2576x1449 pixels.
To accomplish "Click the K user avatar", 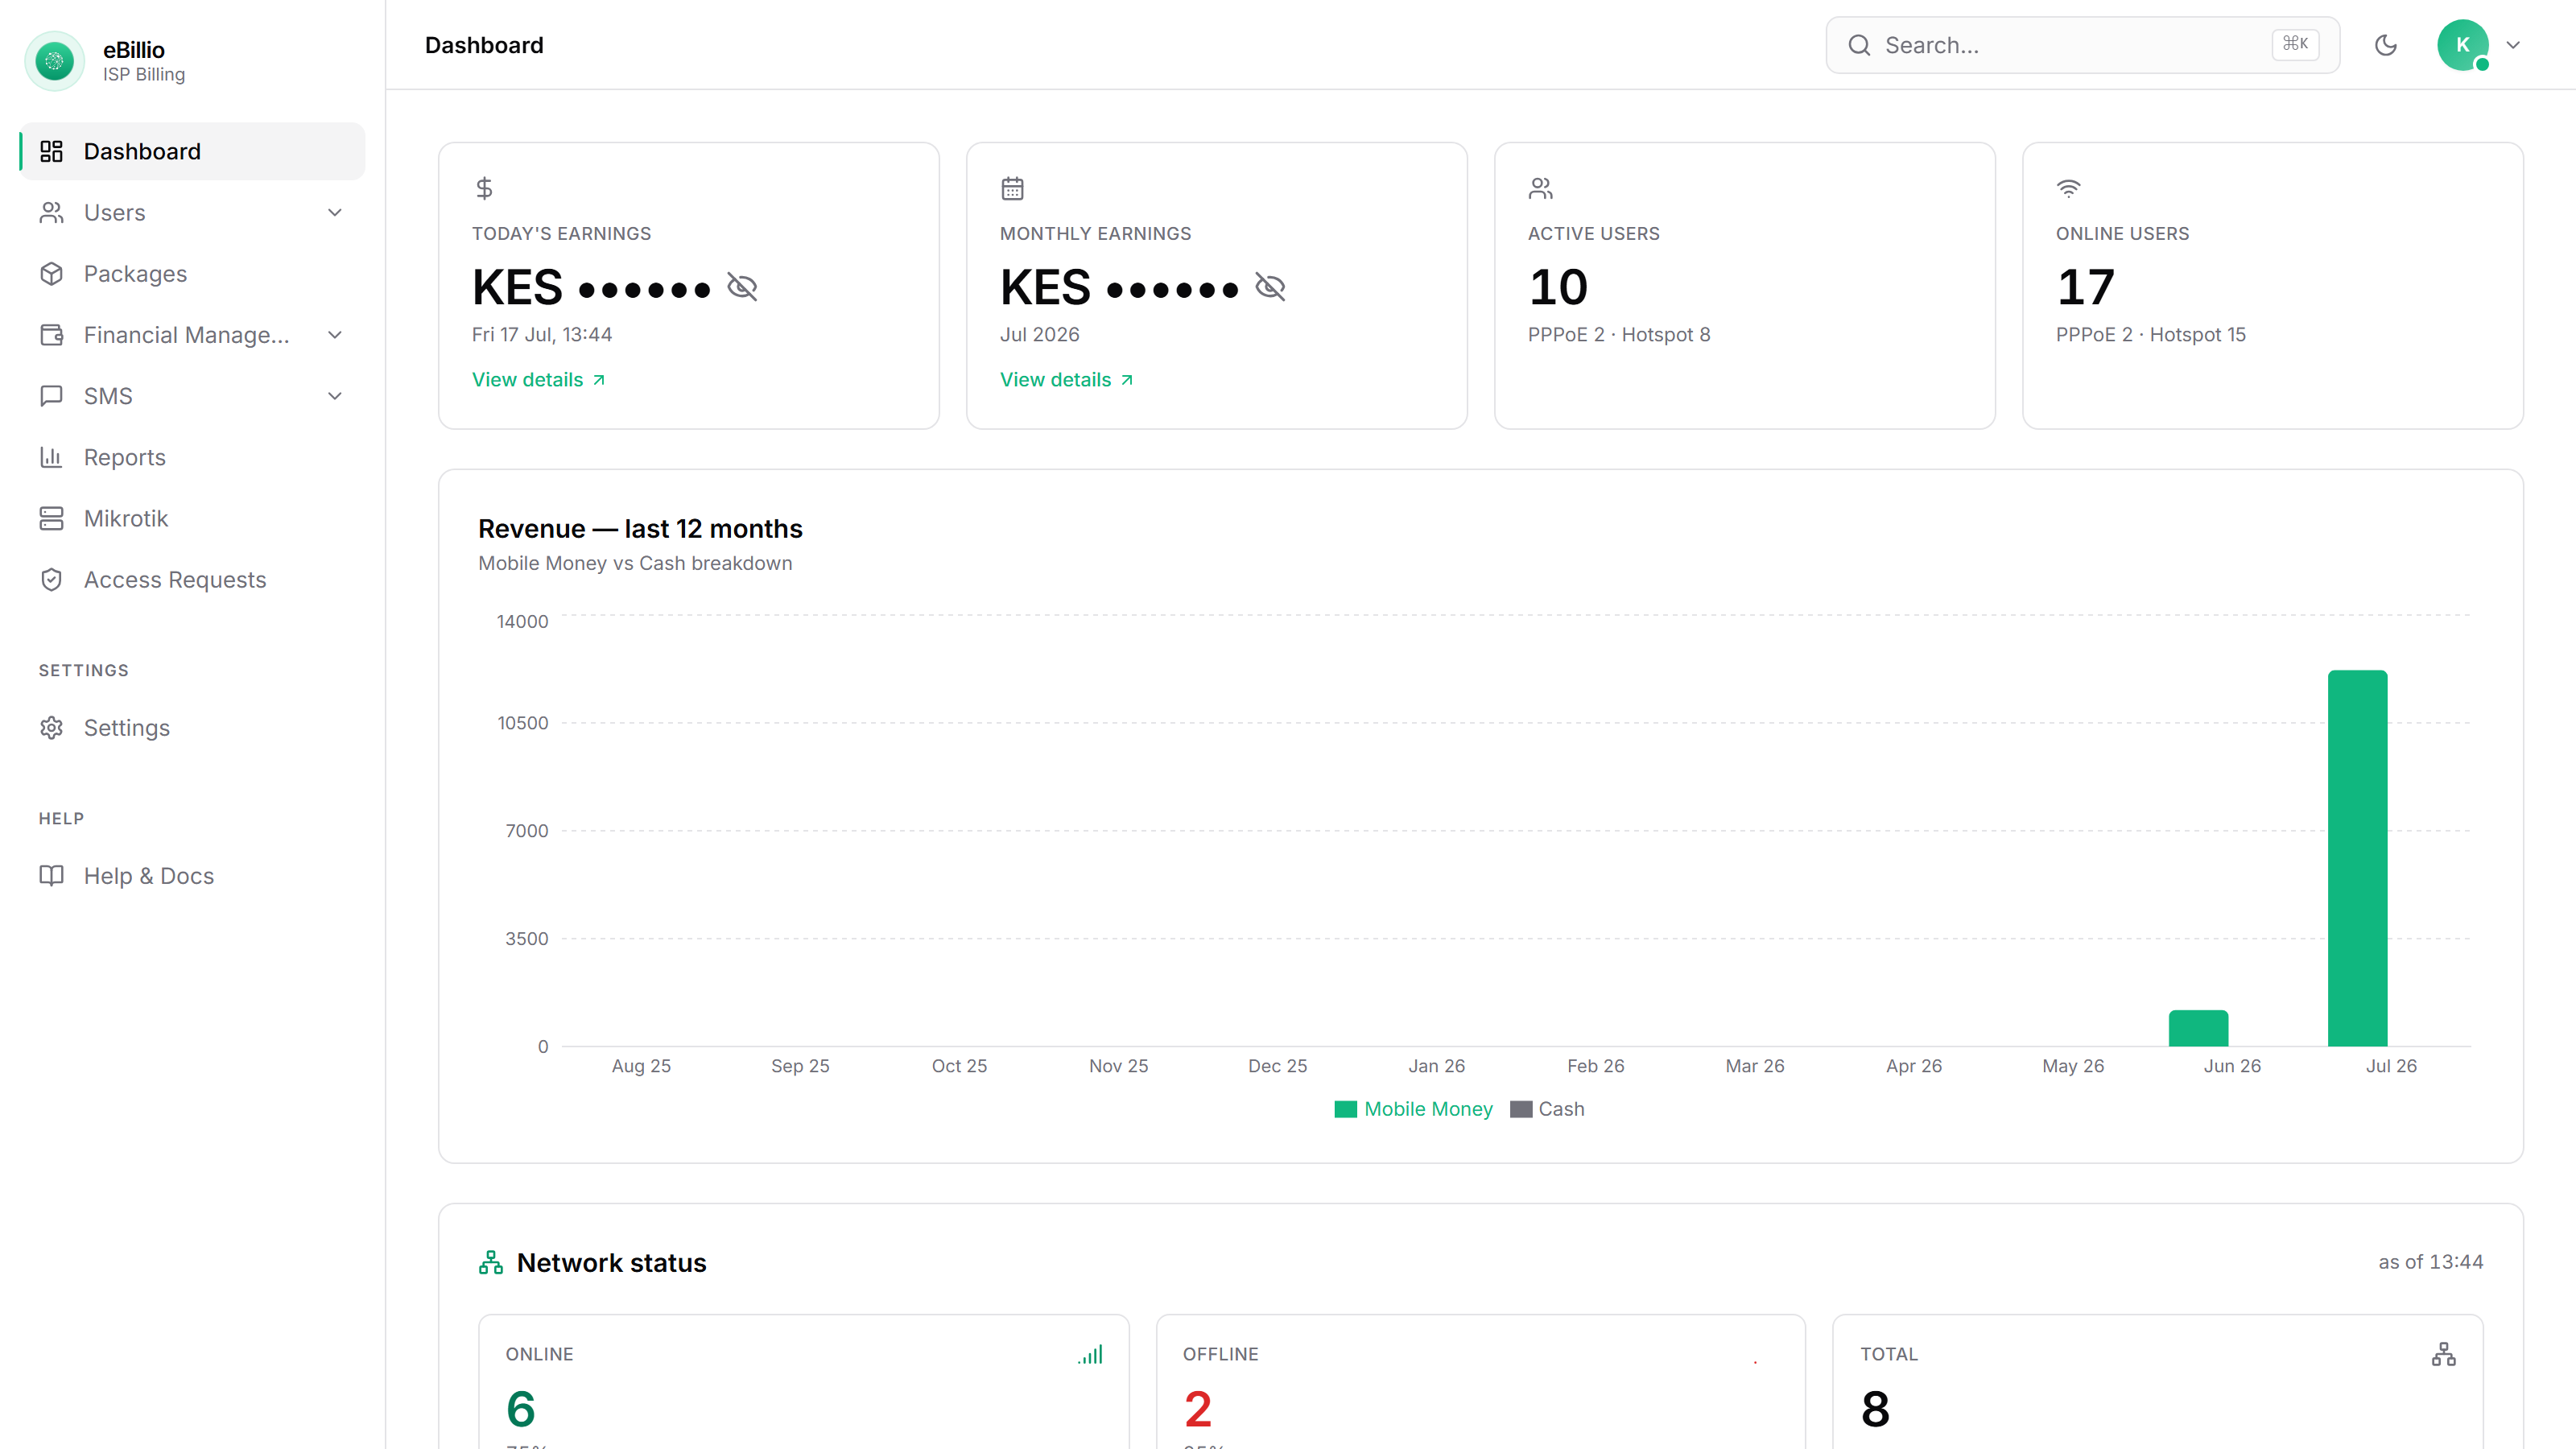I will click(2463, 45).
